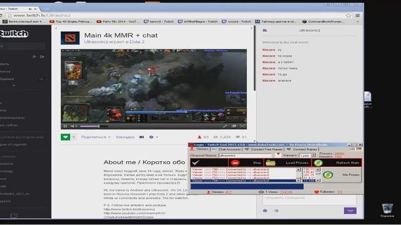
Task: Click the chat room icon in chat header
Action: click(x=265, y=31)
